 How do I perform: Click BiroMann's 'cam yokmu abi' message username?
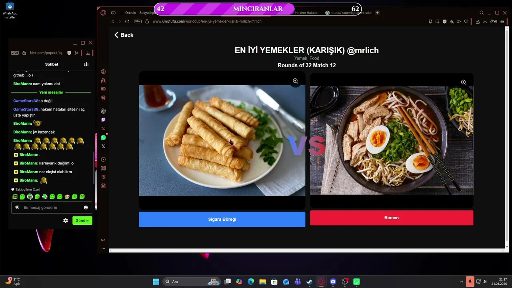pyautogui.click(x=22, y=84)
